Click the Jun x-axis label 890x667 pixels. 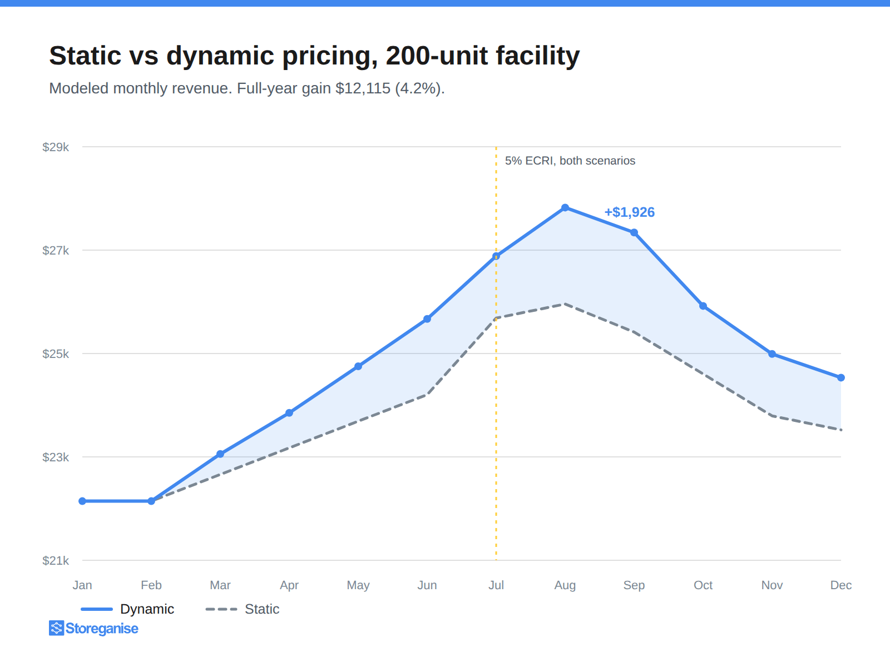coord(427,585)
